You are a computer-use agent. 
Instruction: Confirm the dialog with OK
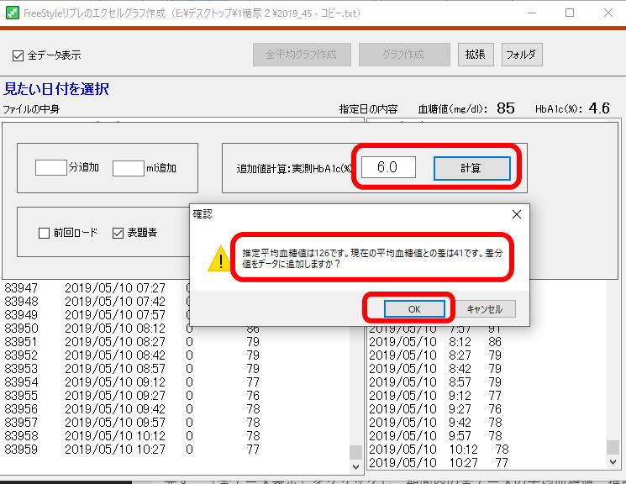[413, 308]
